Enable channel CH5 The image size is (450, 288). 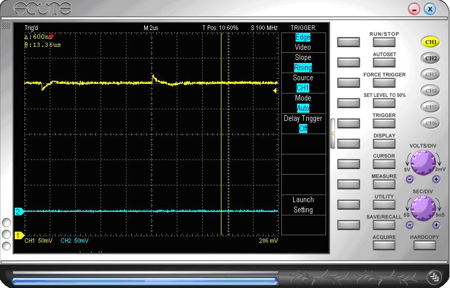pyautogui.click(x=431, y=107)
